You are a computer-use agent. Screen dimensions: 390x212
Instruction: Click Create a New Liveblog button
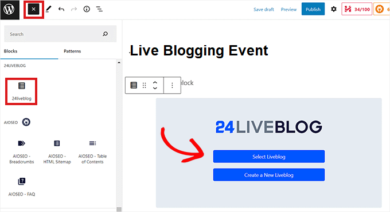pyautogui.click(x=269, y=175)
